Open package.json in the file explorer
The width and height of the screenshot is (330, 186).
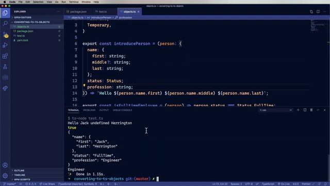37,31
